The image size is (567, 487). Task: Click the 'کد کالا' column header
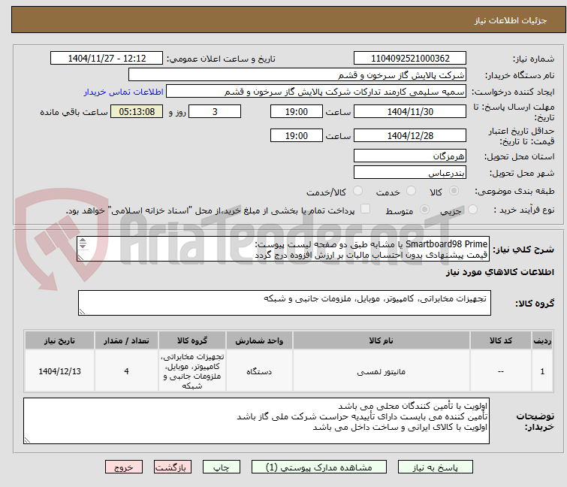[500, 341]
